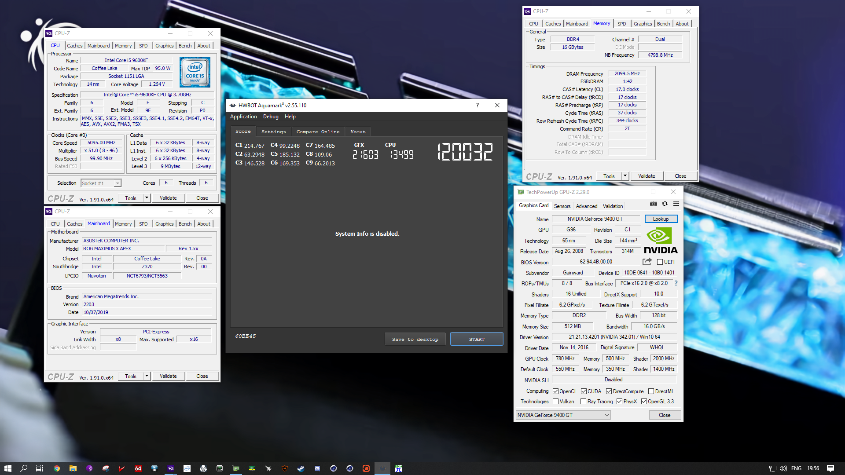Switch to Compare Online tab

(x=318, y=132)
